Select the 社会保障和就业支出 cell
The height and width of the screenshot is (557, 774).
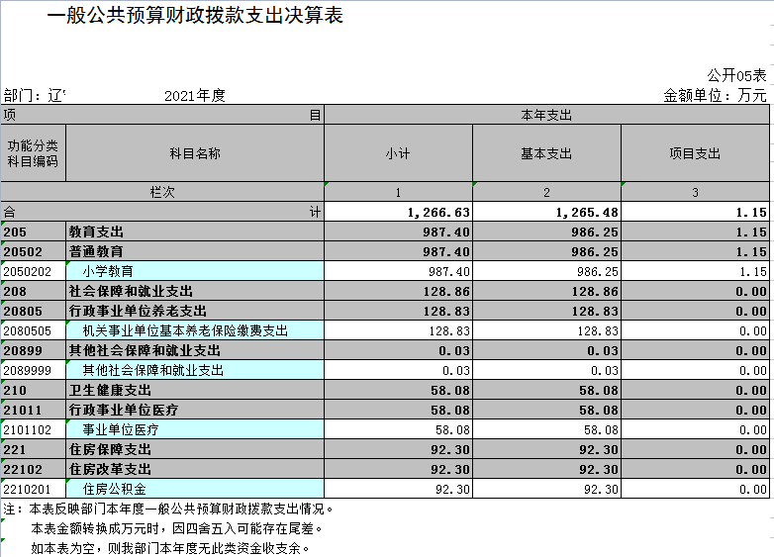point(195,291)
